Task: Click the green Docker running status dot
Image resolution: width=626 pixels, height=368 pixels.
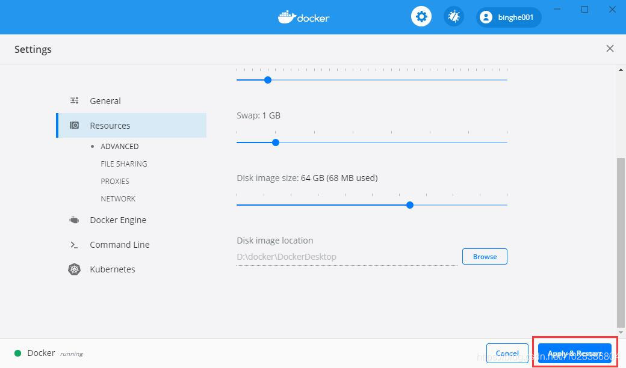Action: pos(17,353)
